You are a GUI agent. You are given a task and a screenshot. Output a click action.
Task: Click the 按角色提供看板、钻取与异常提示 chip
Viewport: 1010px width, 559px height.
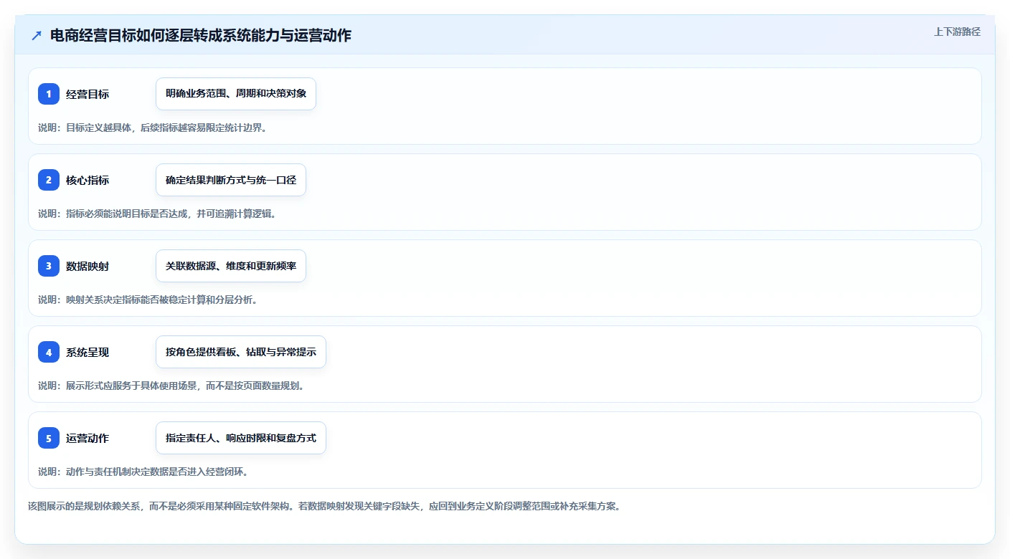[241, 352]
